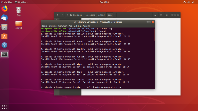Click the search icon in Files window

pyautogui.click(x=155, y=15)
